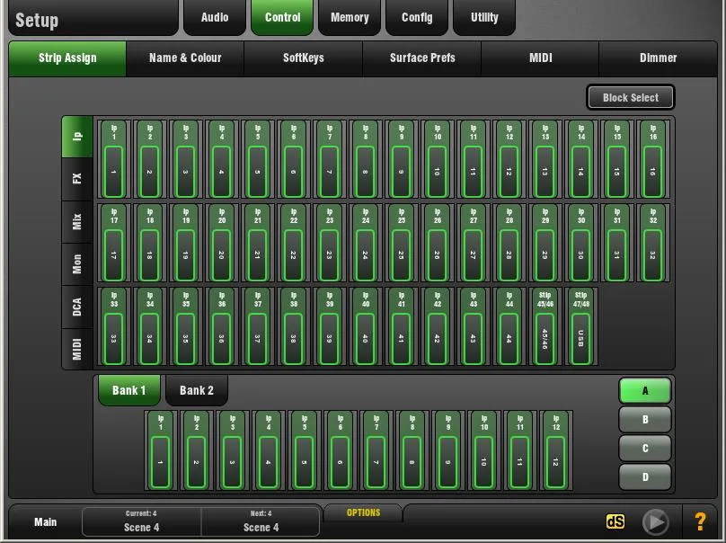726x543 pixels.
Task: Open the Utility tab
Action: [x=484, y=18]
